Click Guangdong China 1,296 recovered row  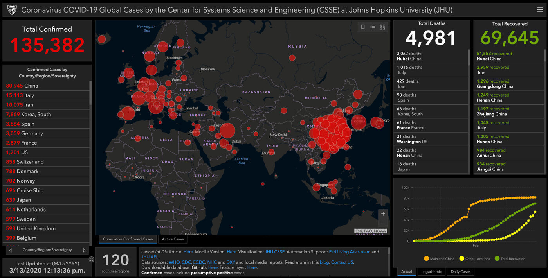tap(509, 84)
